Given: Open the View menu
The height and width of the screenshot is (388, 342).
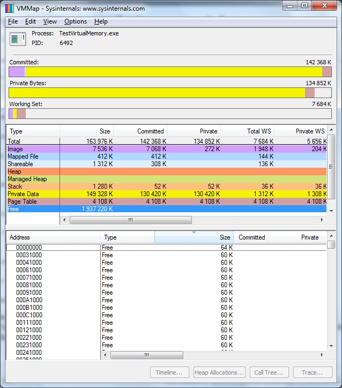Looking at the screenshot, I should pyautogui.click(x=50, y=21).
